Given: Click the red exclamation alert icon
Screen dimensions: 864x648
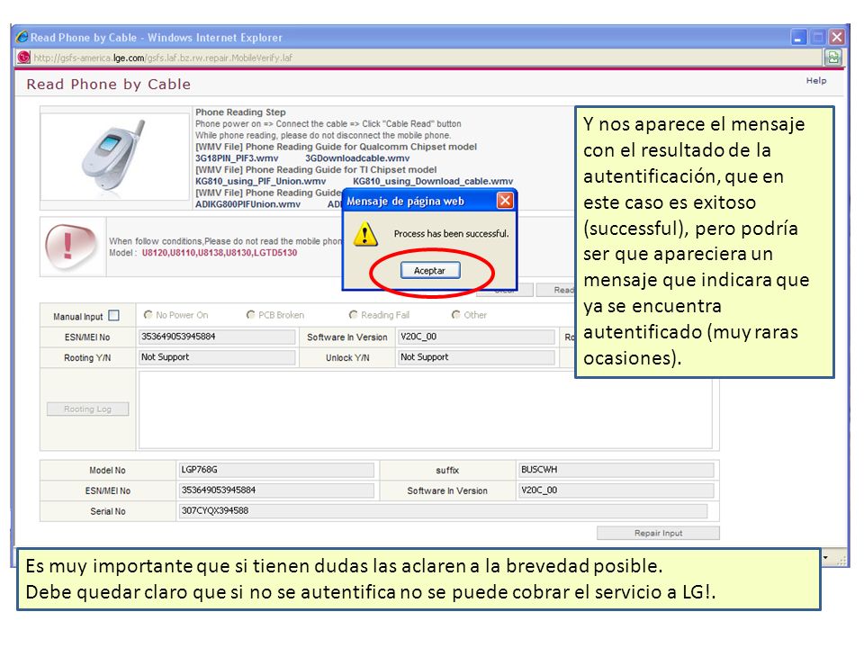Looking at the screenshot, I should pos(70,247).
